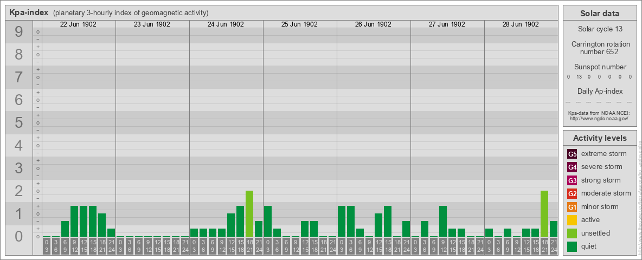Click the moderate storm legend text
642x260 pixels.
coord(606,193)
